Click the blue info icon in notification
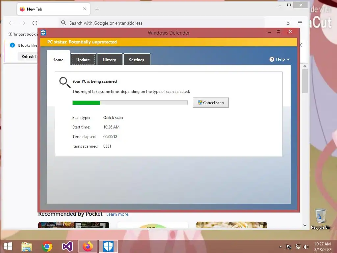Screen dimensions: 337x253 tap(12, 45)
